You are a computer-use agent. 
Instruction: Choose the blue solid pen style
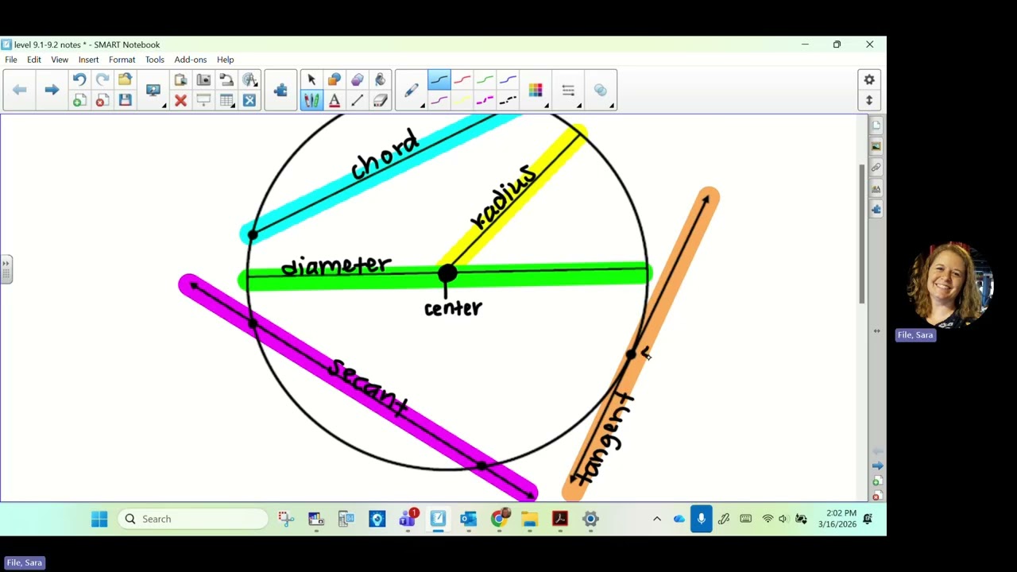click(508, 79)
